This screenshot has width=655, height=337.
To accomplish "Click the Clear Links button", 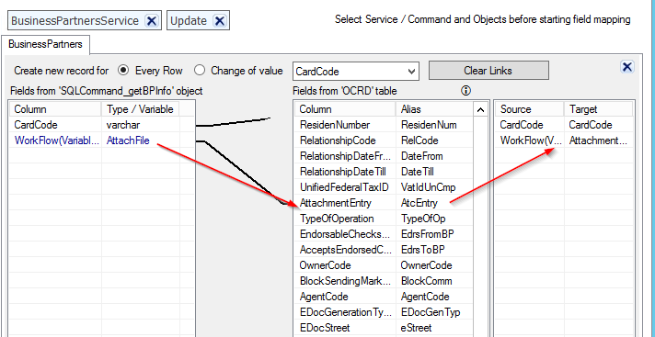I will (488, 71).
